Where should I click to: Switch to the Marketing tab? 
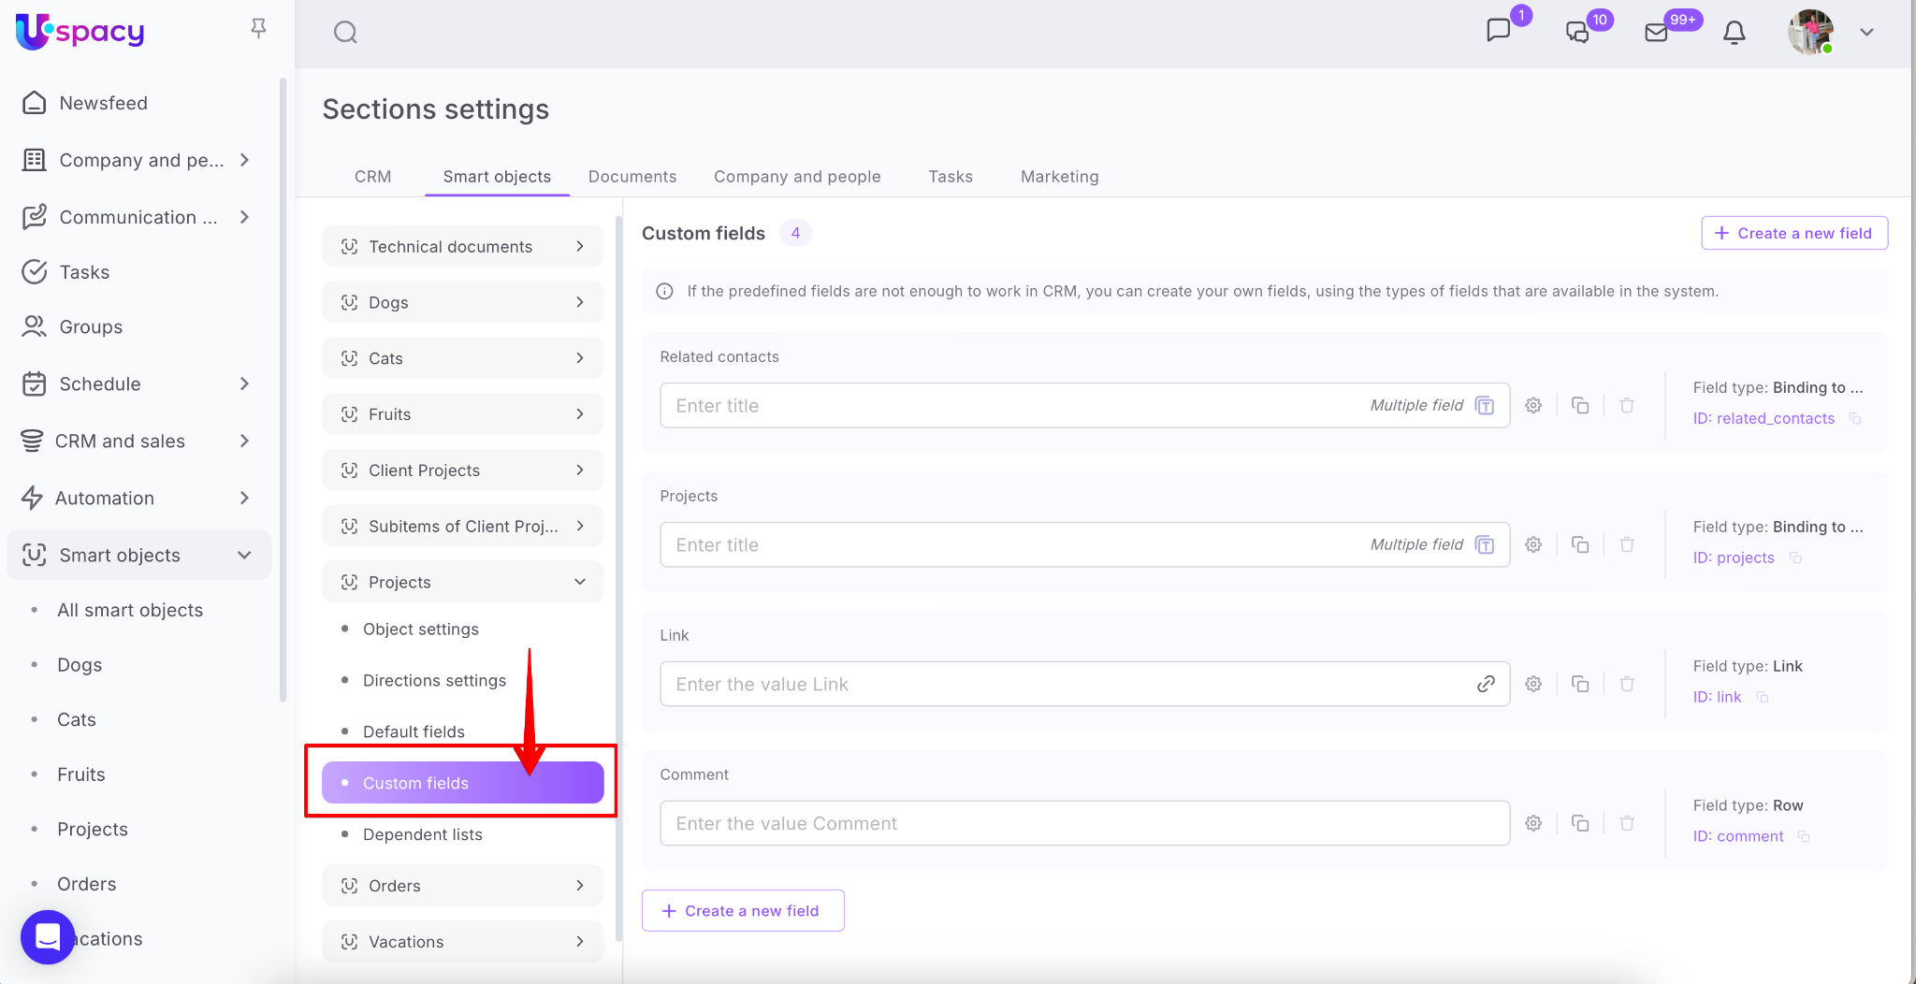[x=1059, y=177]
